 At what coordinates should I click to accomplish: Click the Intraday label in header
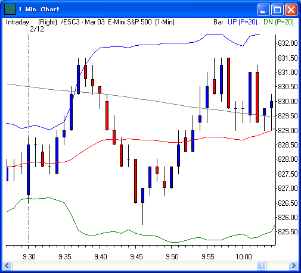17,22
